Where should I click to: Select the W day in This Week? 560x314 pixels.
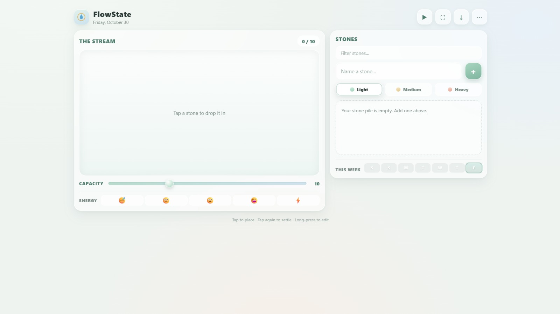coord(440,168)
